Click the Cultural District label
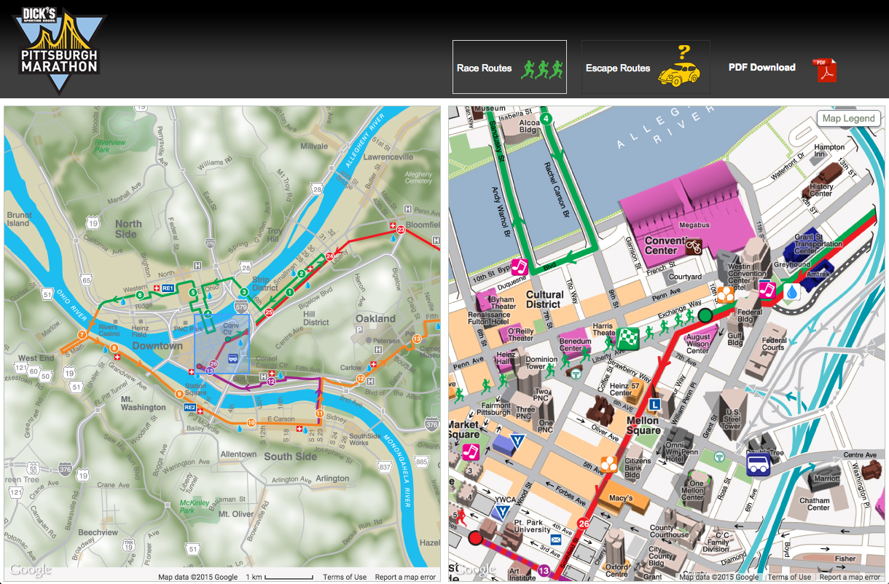This screenshot has width=889, height=584. pyautogui.click(x=544, y=300)
